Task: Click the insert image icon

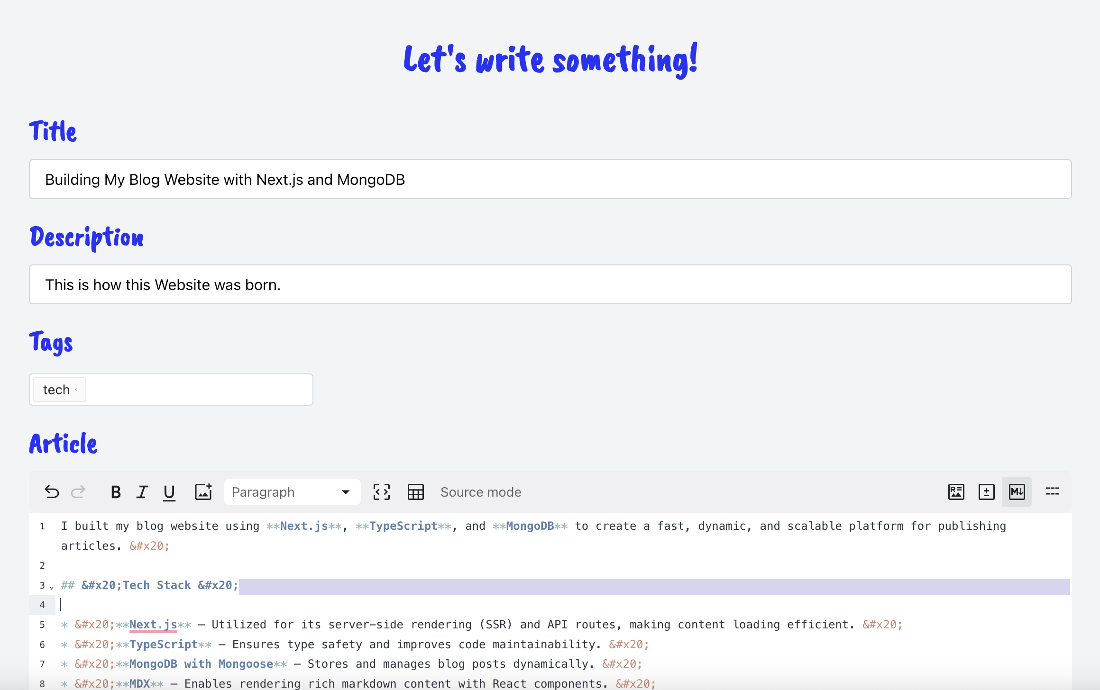Action: coord(203,492)
